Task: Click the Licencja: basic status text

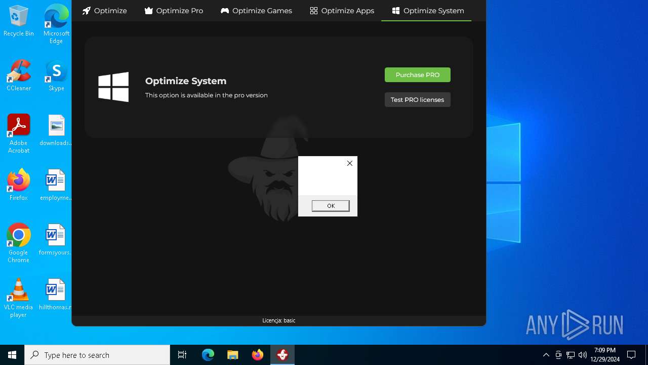Action: click(279, 320)
